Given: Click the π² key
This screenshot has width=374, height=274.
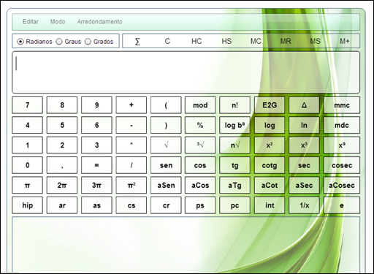Looking at the screenshot, I should click(x=131, y=186).
